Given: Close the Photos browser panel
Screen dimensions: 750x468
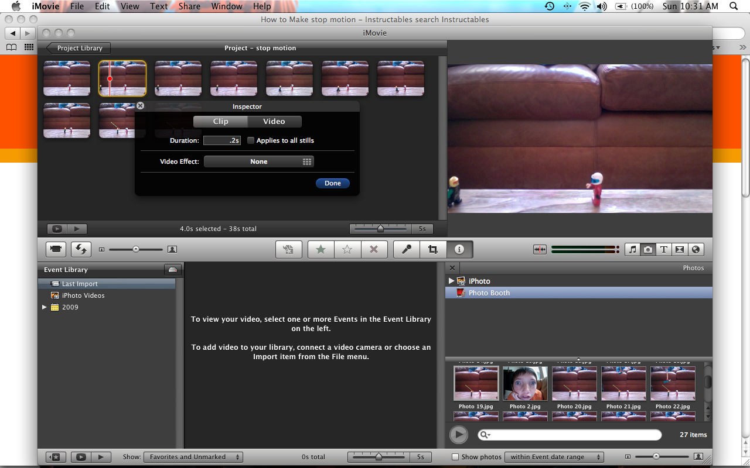Looking at the screenshot, I should coord(452,268).
